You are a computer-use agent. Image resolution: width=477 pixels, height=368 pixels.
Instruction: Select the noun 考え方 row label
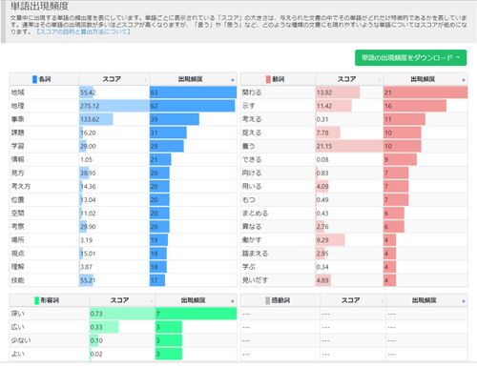point(21,186)
